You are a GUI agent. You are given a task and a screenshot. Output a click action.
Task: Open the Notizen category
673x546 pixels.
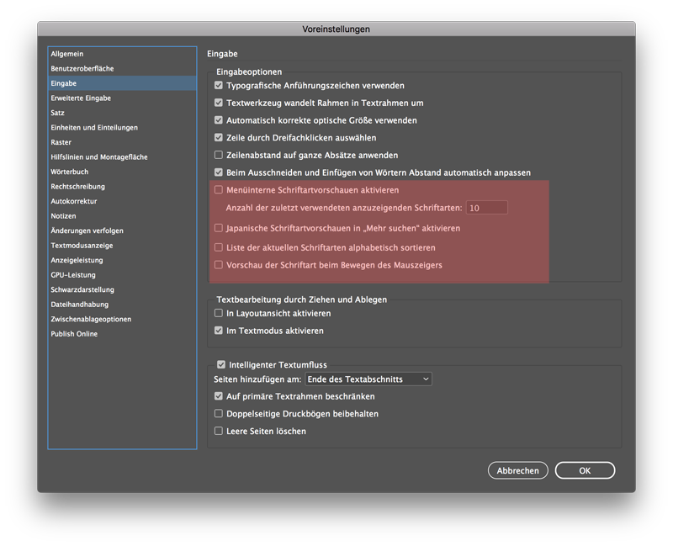click(x=122, y=216)
